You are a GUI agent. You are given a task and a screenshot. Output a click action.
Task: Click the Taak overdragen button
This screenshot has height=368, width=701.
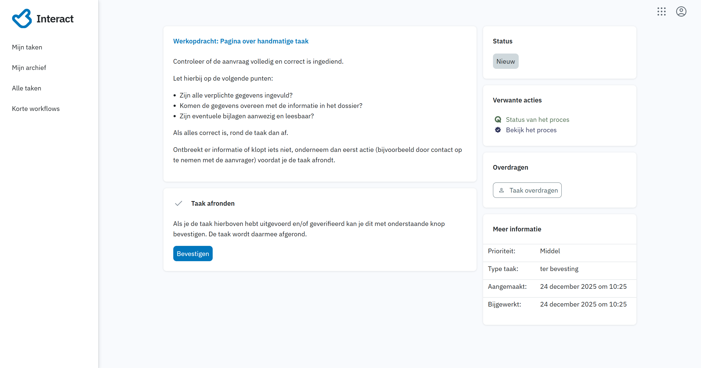527,190
